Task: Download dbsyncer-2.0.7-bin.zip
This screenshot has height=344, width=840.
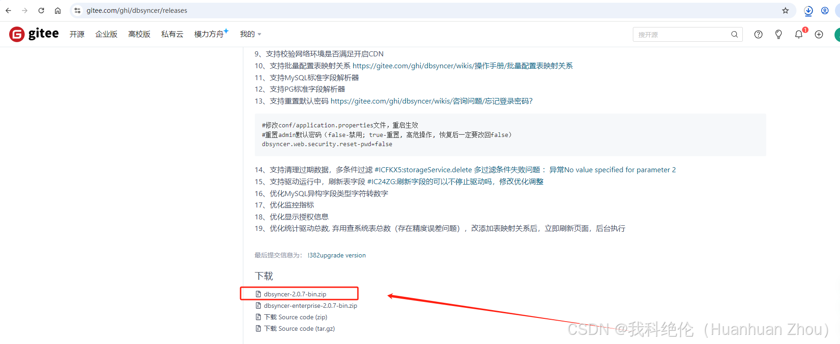Action: click(x=295, y=294)
